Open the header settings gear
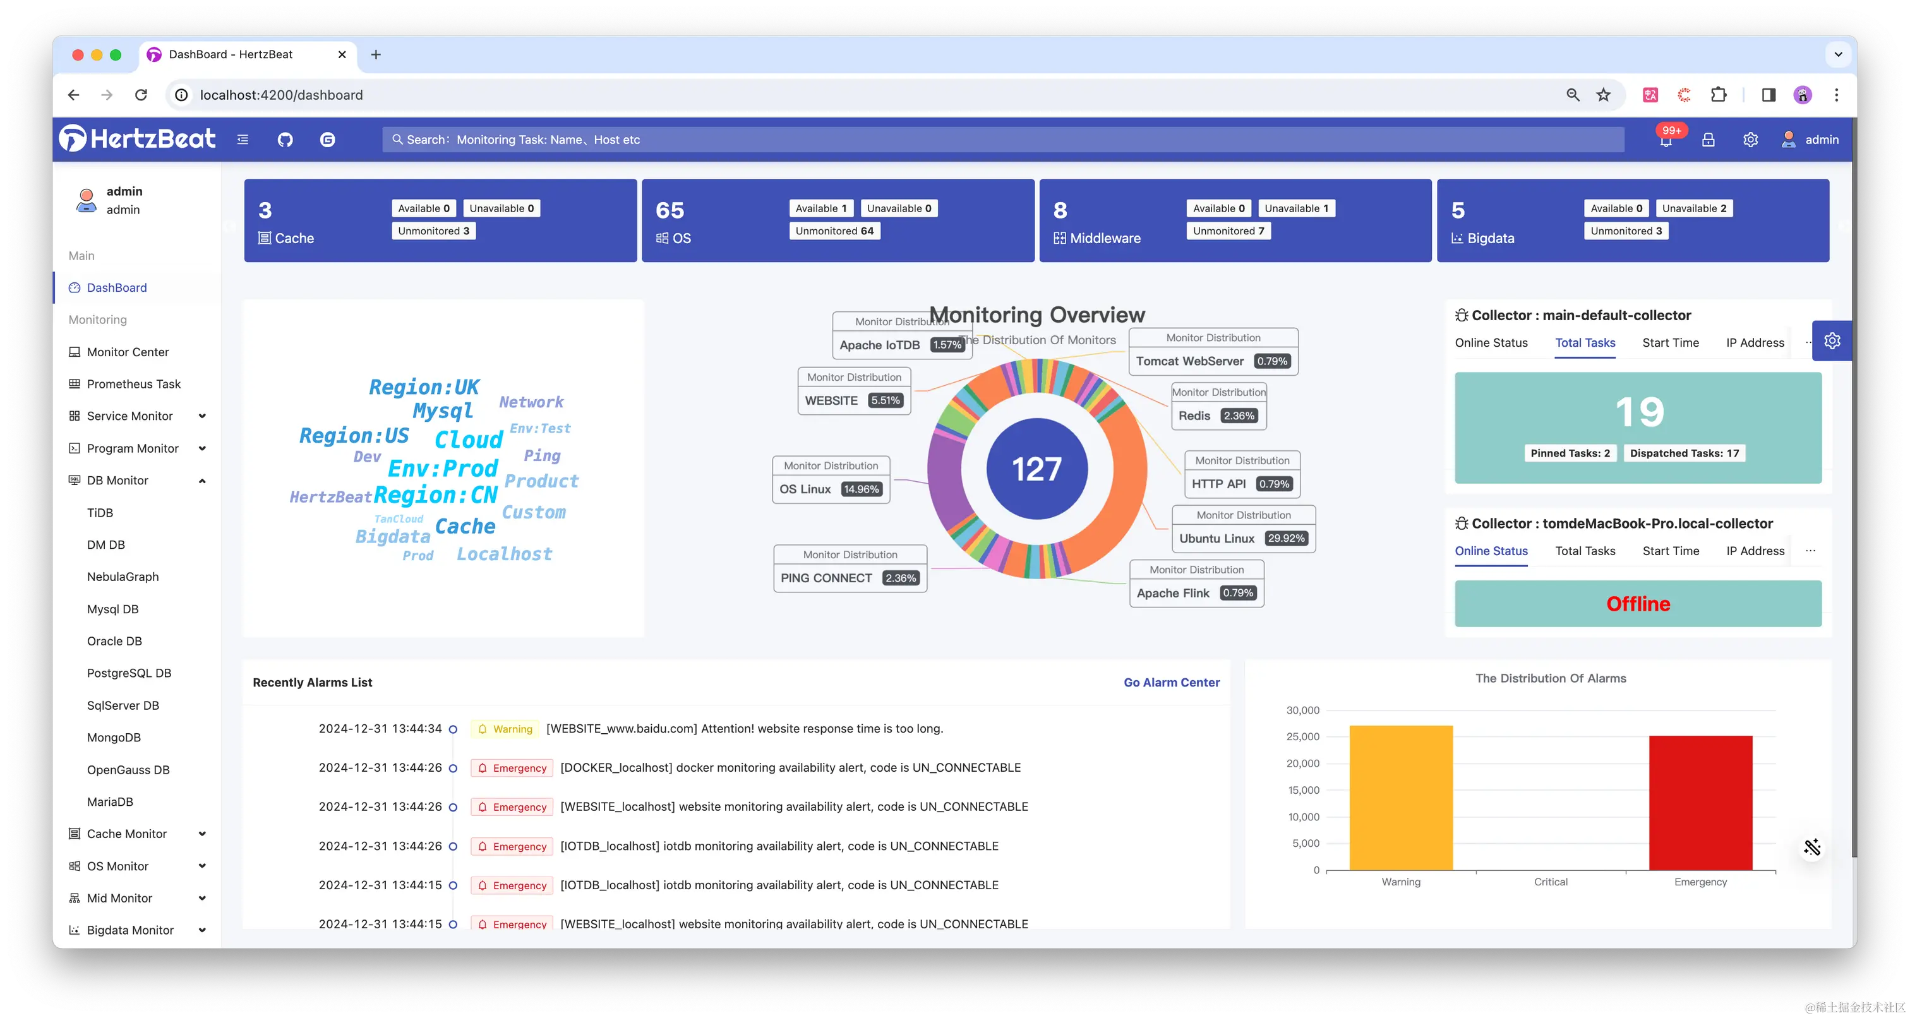 pyautogui.click(x=1751, y=140)
